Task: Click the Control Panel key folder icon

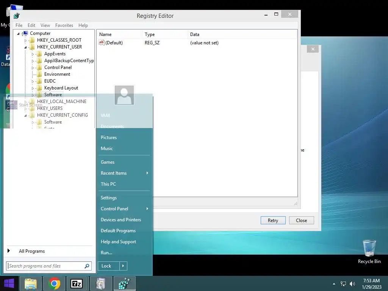Action: [x=39, y=67]
